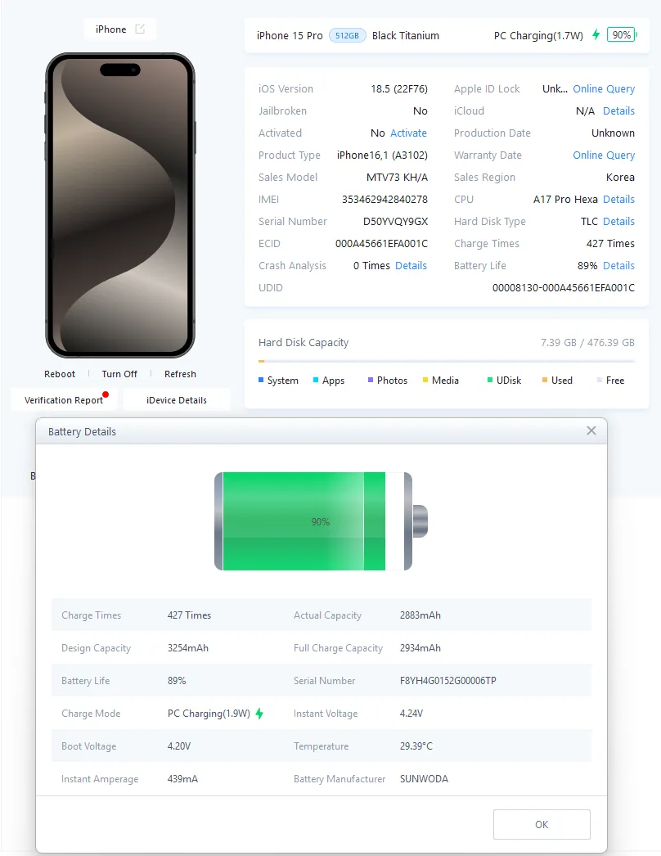Close the Battery Details dialog
Viewport: 661px width, 856px height.
coord(591,430)
